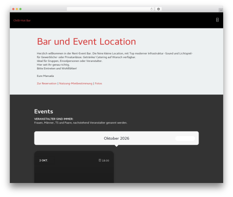
Task: Click the white pill button in month bar
Action: [185, 138]
